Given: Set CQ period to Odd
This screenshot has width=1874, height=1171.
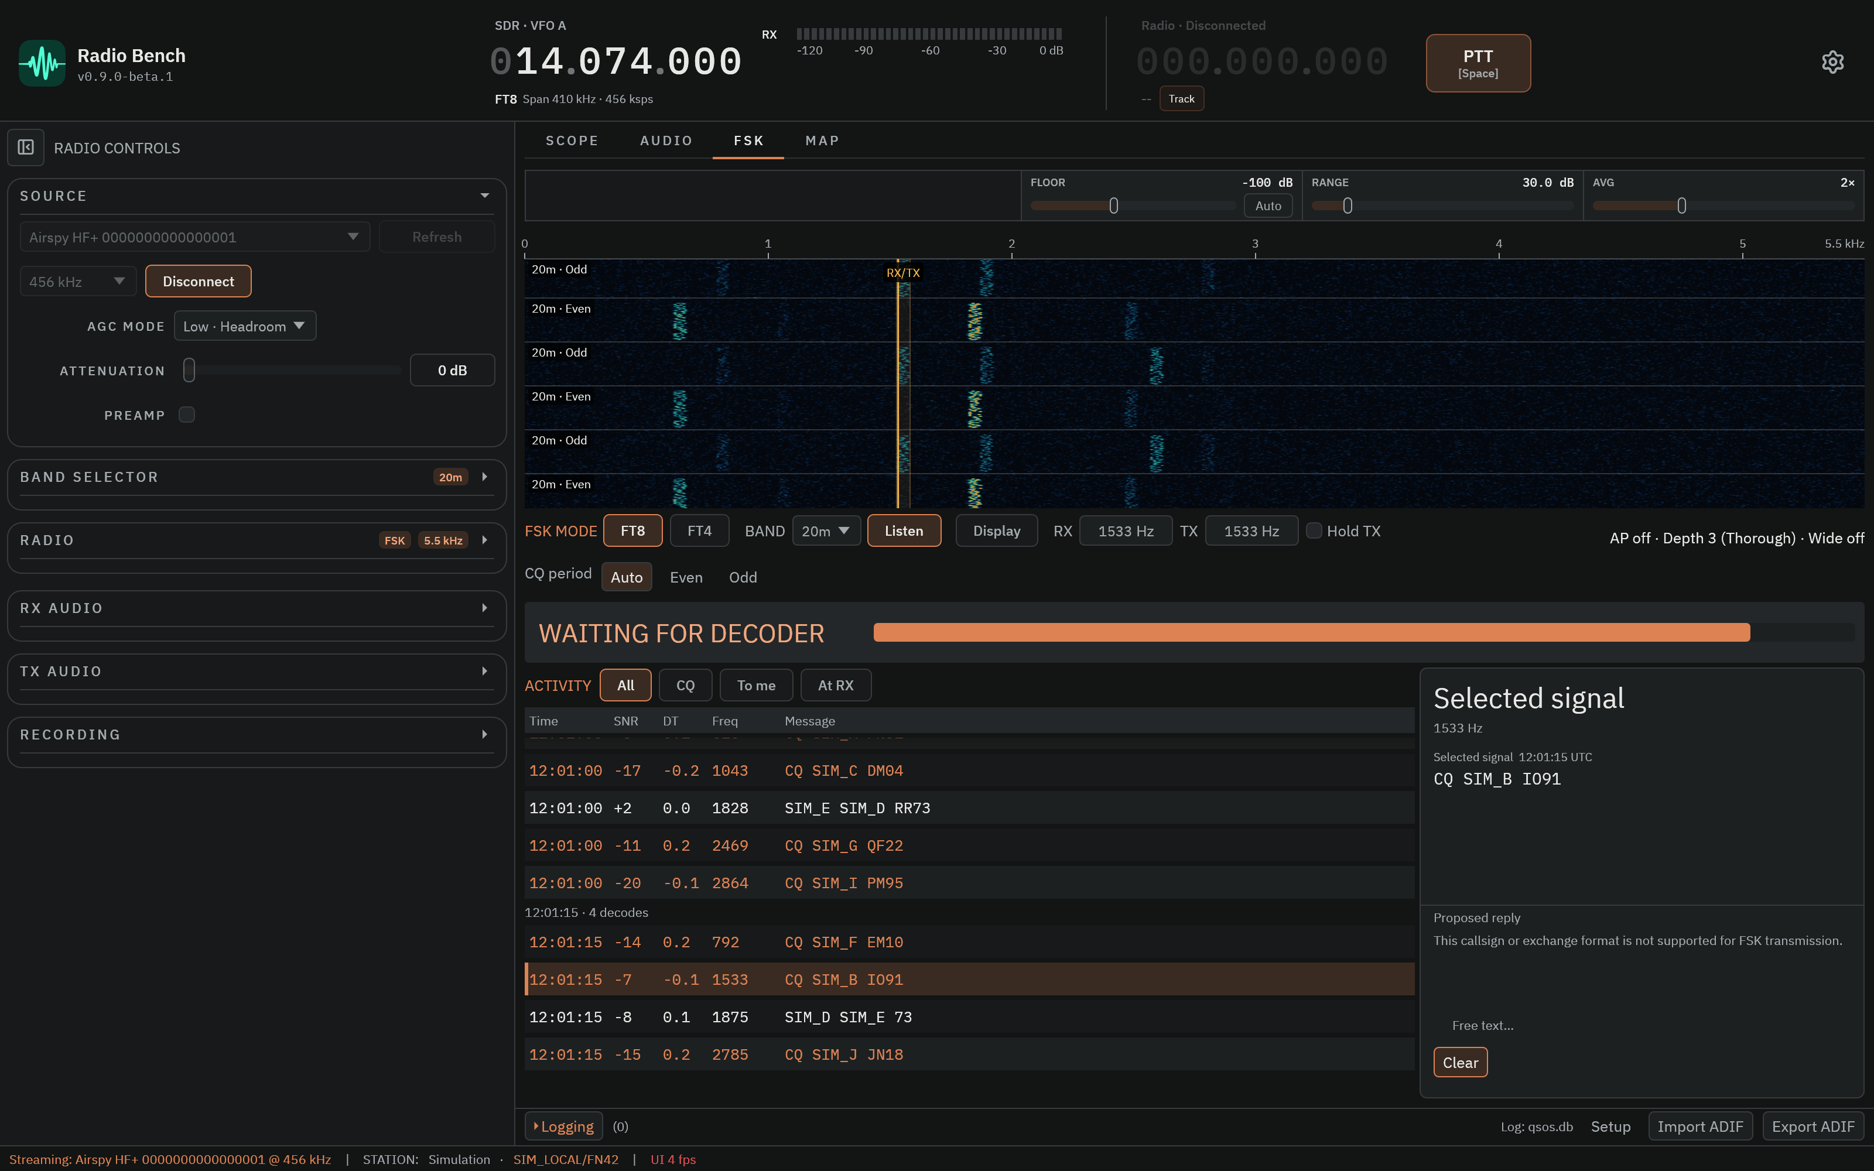Looking at the screenshot, I should (743, 577).
